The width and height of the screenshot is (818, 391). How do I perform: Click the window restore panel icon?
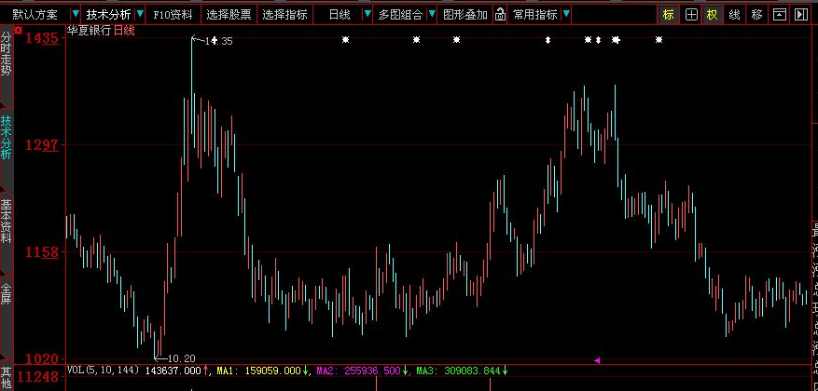click(780, 15)
